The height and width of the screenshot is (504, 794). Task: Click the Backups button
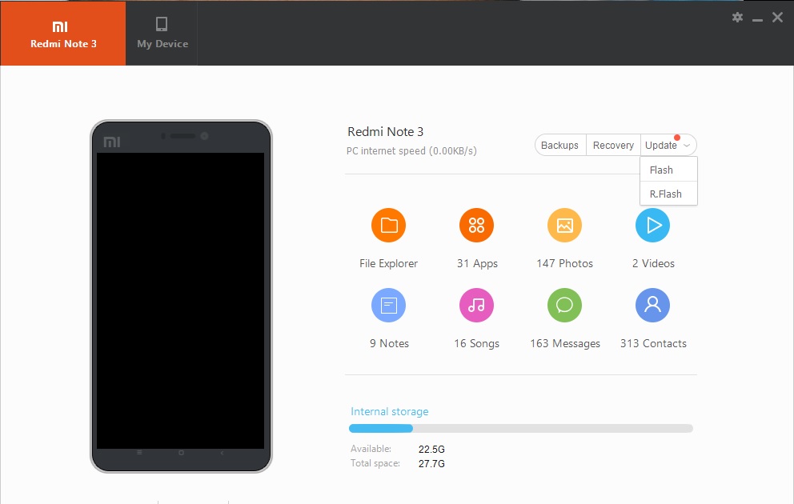[x=559, y=146]
